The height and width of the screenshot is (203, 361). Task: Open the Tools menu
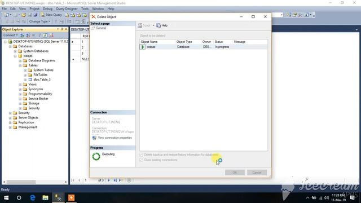[85, 9]
